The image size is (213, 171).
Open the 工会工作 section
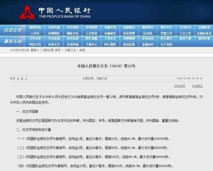[x=185, y=33]
